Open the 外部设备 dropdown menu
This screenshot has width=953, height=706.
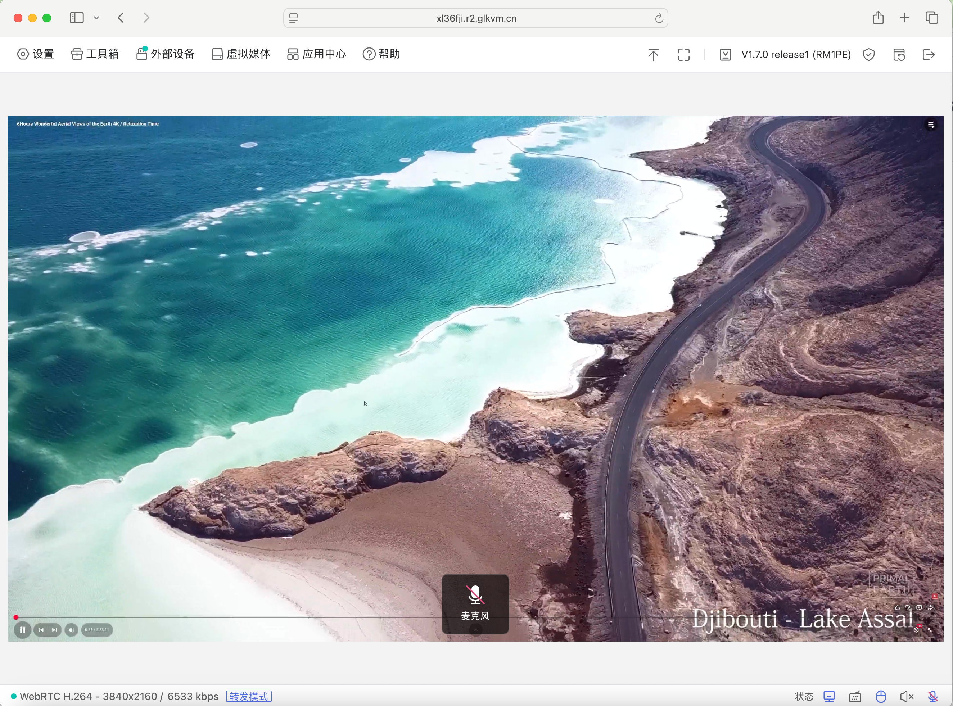166,54
